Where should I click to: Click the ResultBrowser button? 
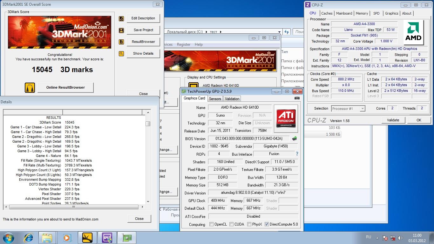[143, 42]
